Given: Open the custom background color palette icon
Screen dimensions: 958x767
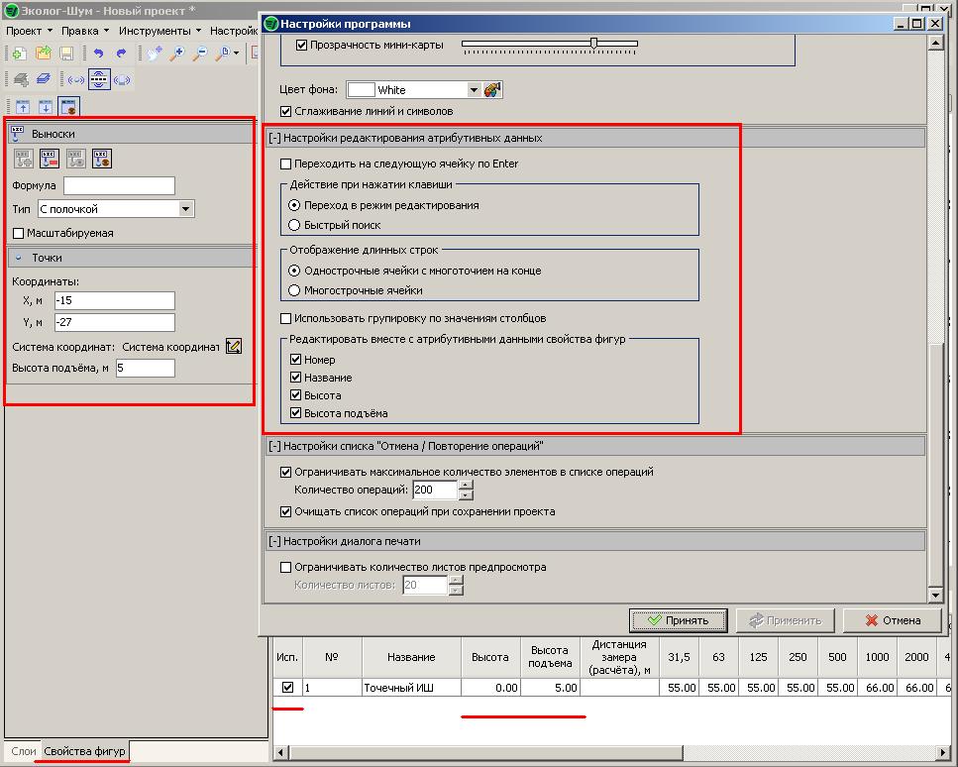Looking at the screenshot, I should (493, 90).
